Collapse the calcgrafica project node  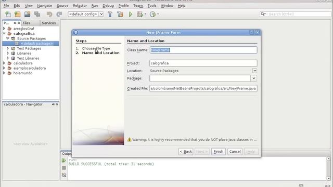click(4, 33)
